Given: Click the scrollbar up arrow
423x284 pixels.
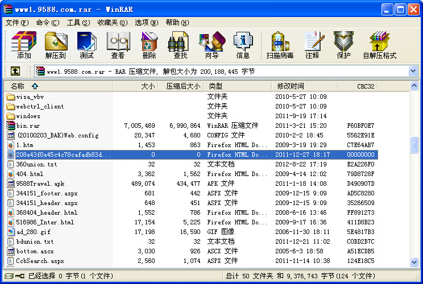Looking at the screenshot, I should point(414,86).
